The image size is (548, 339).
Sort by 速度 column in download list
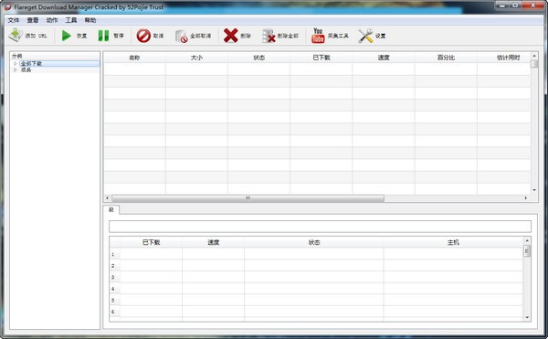pos(384,58)
